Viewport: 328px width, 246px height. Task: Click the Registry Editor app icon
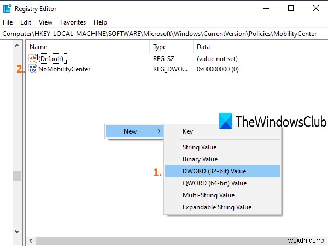7,9
